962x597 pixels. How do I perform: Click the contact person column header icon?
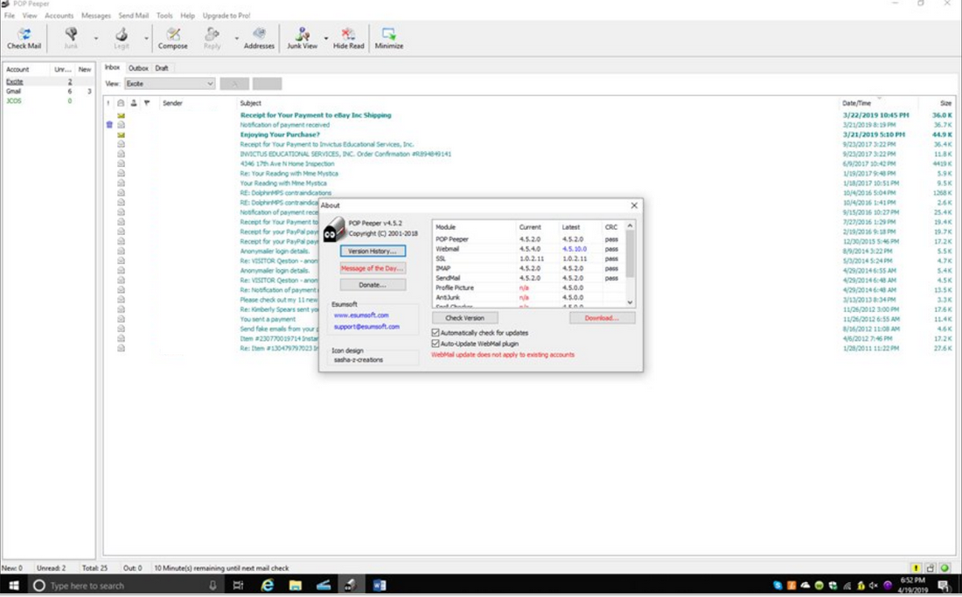coord(134,103)
